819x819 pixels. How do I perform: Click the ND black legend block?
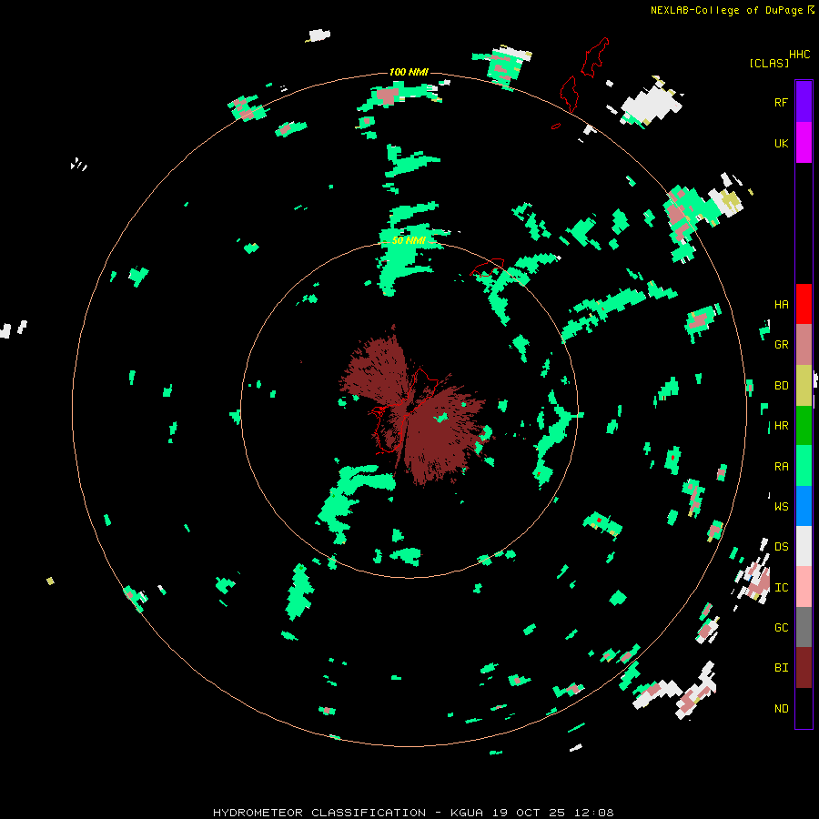tap(804, 708)
